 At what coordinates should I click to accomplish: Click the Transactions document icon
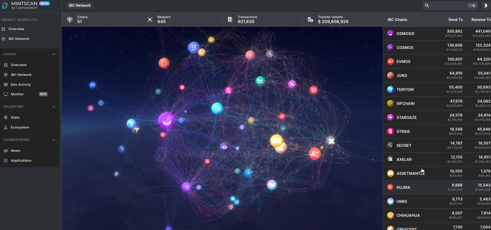[230, 19]
